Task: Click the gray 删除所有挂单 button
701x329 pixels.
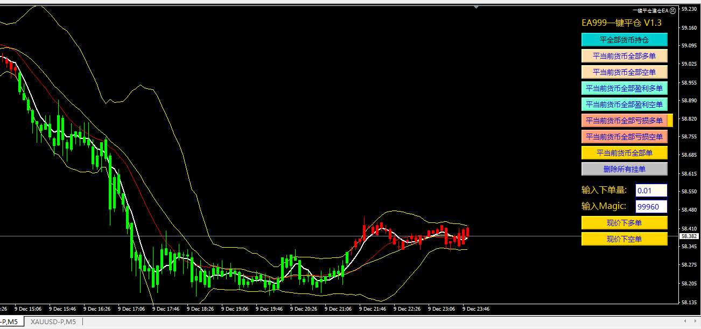Action: point(625,169)
